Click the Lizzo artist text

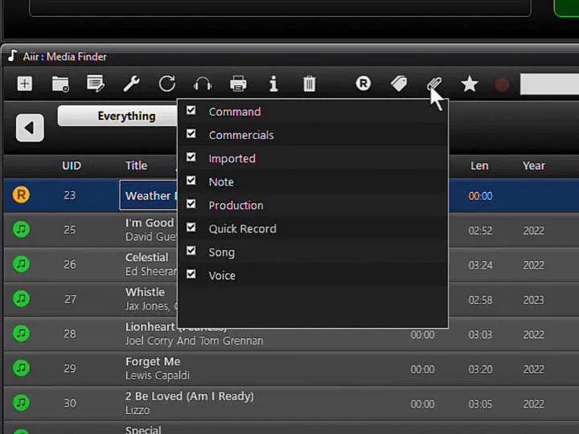pos(138,410)
